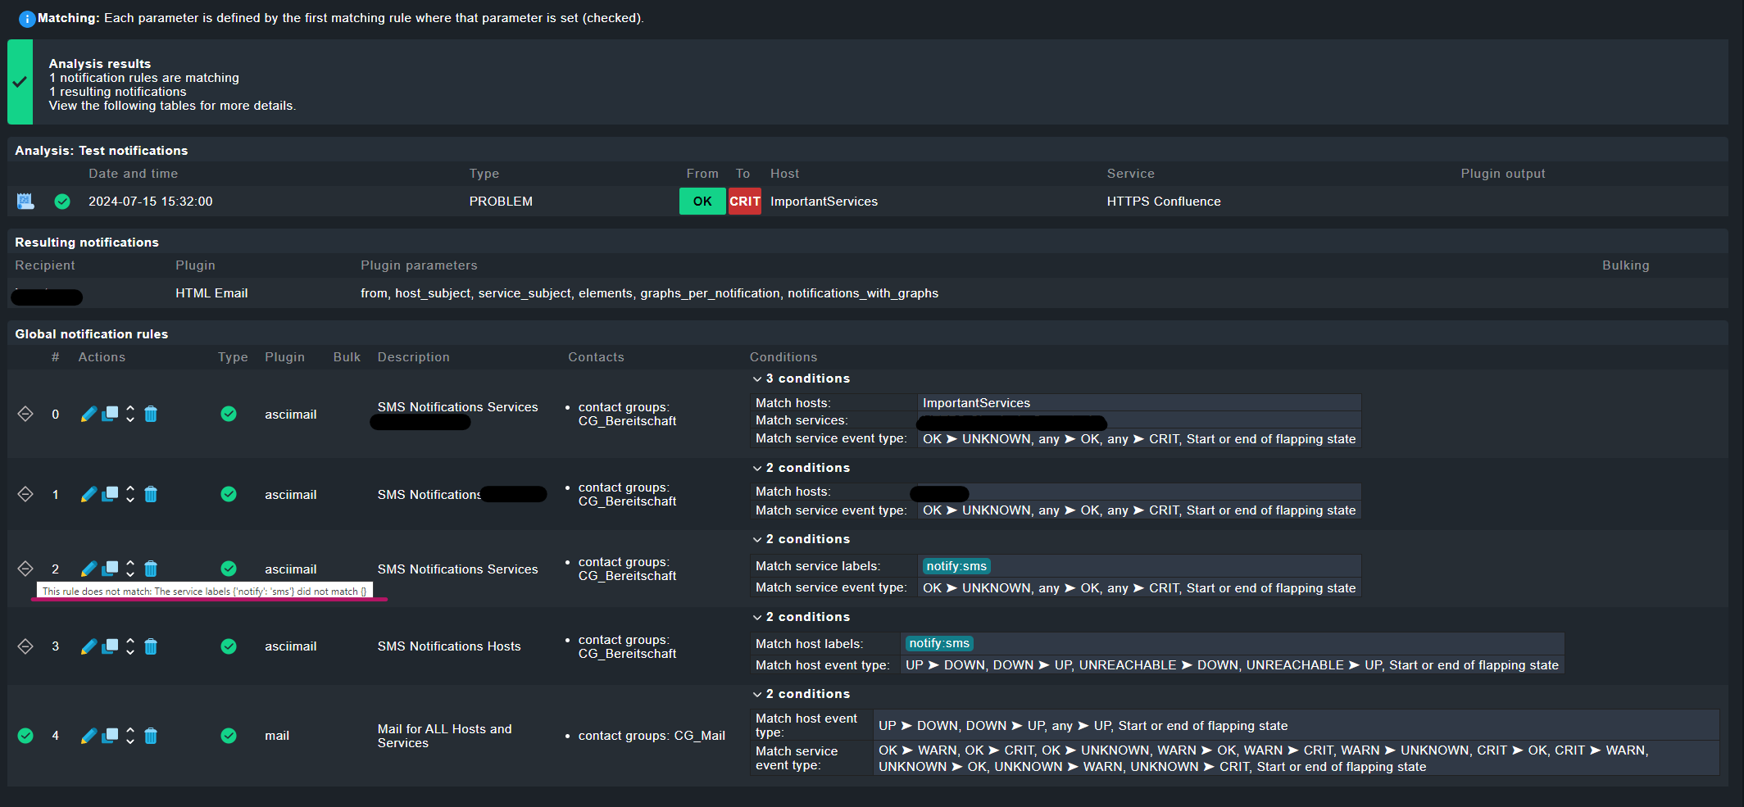Use the up arrow to move rule 1

[x=130, y=490]
